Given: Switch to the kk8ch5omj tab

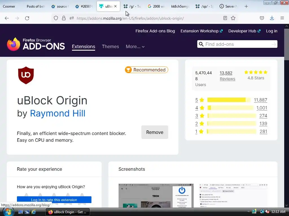Looking at the screenshot, I should pos(180,6).
